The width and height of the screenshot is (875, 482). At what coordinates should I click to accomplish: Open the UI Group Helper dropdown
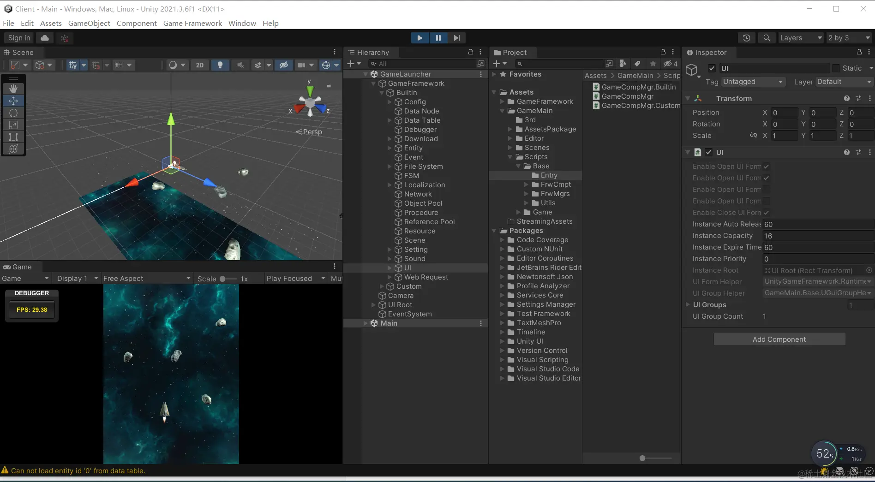pos(818,293)
